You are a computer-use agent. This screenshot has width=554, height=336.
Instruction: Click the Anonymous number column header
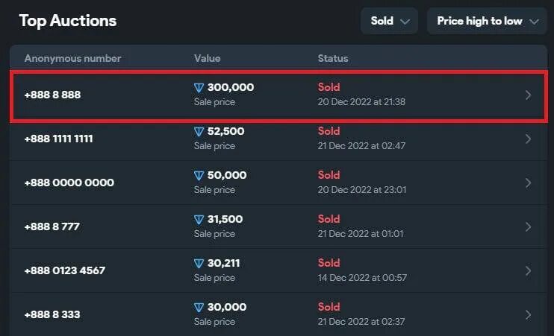[72, 59]
